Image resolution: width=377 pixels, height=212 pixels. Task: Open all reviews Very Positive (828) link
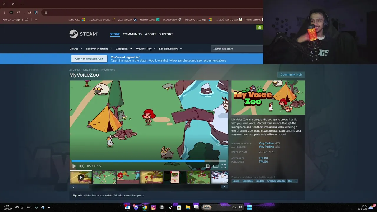click(x=269, y=147)
